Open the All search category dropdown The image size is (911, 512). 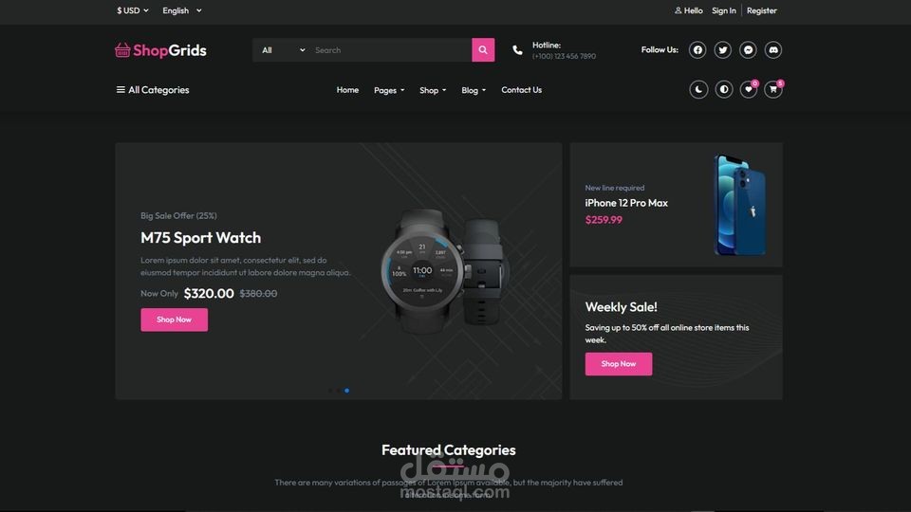pos(283,50)
